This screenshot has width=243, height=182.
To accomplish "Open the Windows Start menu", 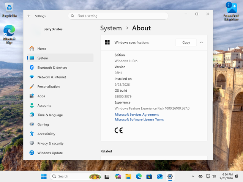I will (x=44, y=176).
